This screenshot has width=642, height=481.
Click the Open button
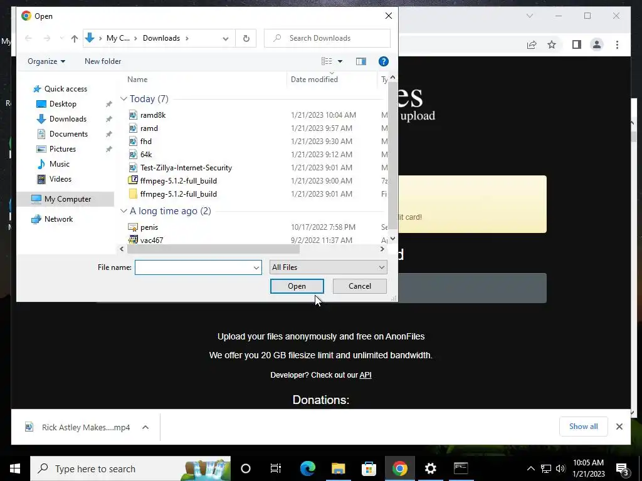[x=297, y=286]
